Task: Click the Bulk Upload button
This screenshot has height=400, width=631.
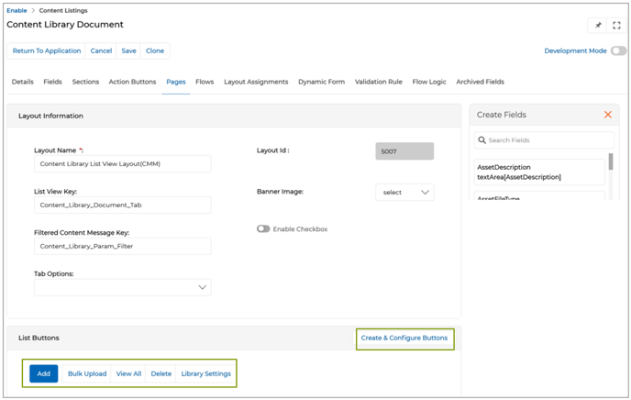Action: tap(87, 373)
